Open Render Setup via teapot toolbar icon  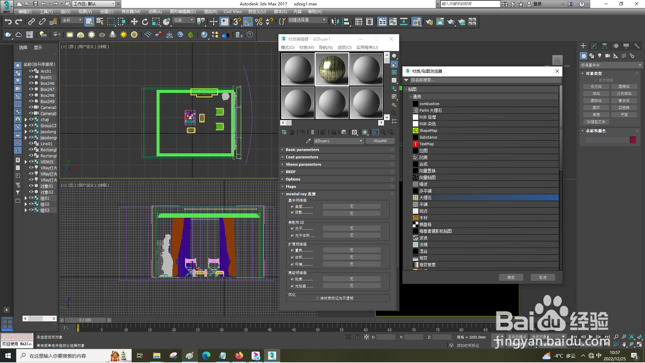click(430, 22)
